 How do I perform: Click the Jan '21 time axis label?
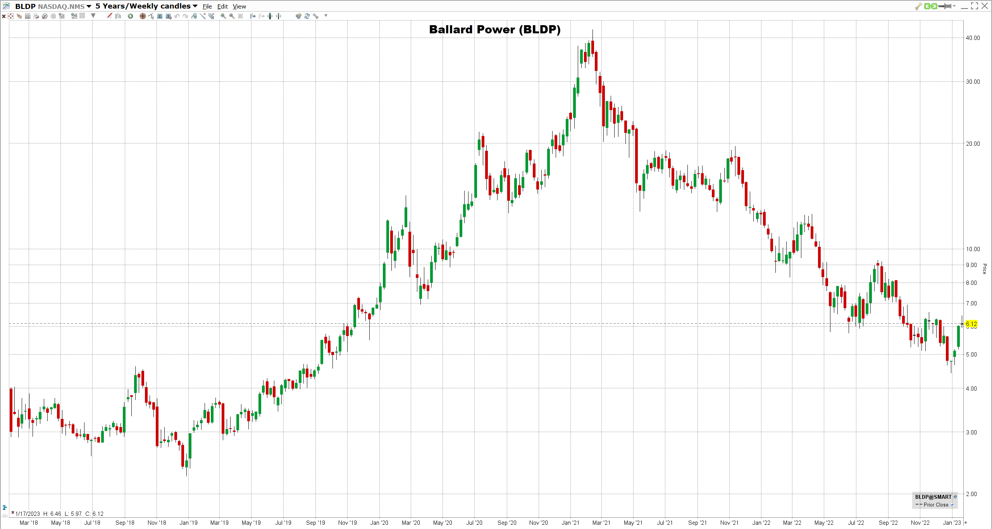[570, 523]
